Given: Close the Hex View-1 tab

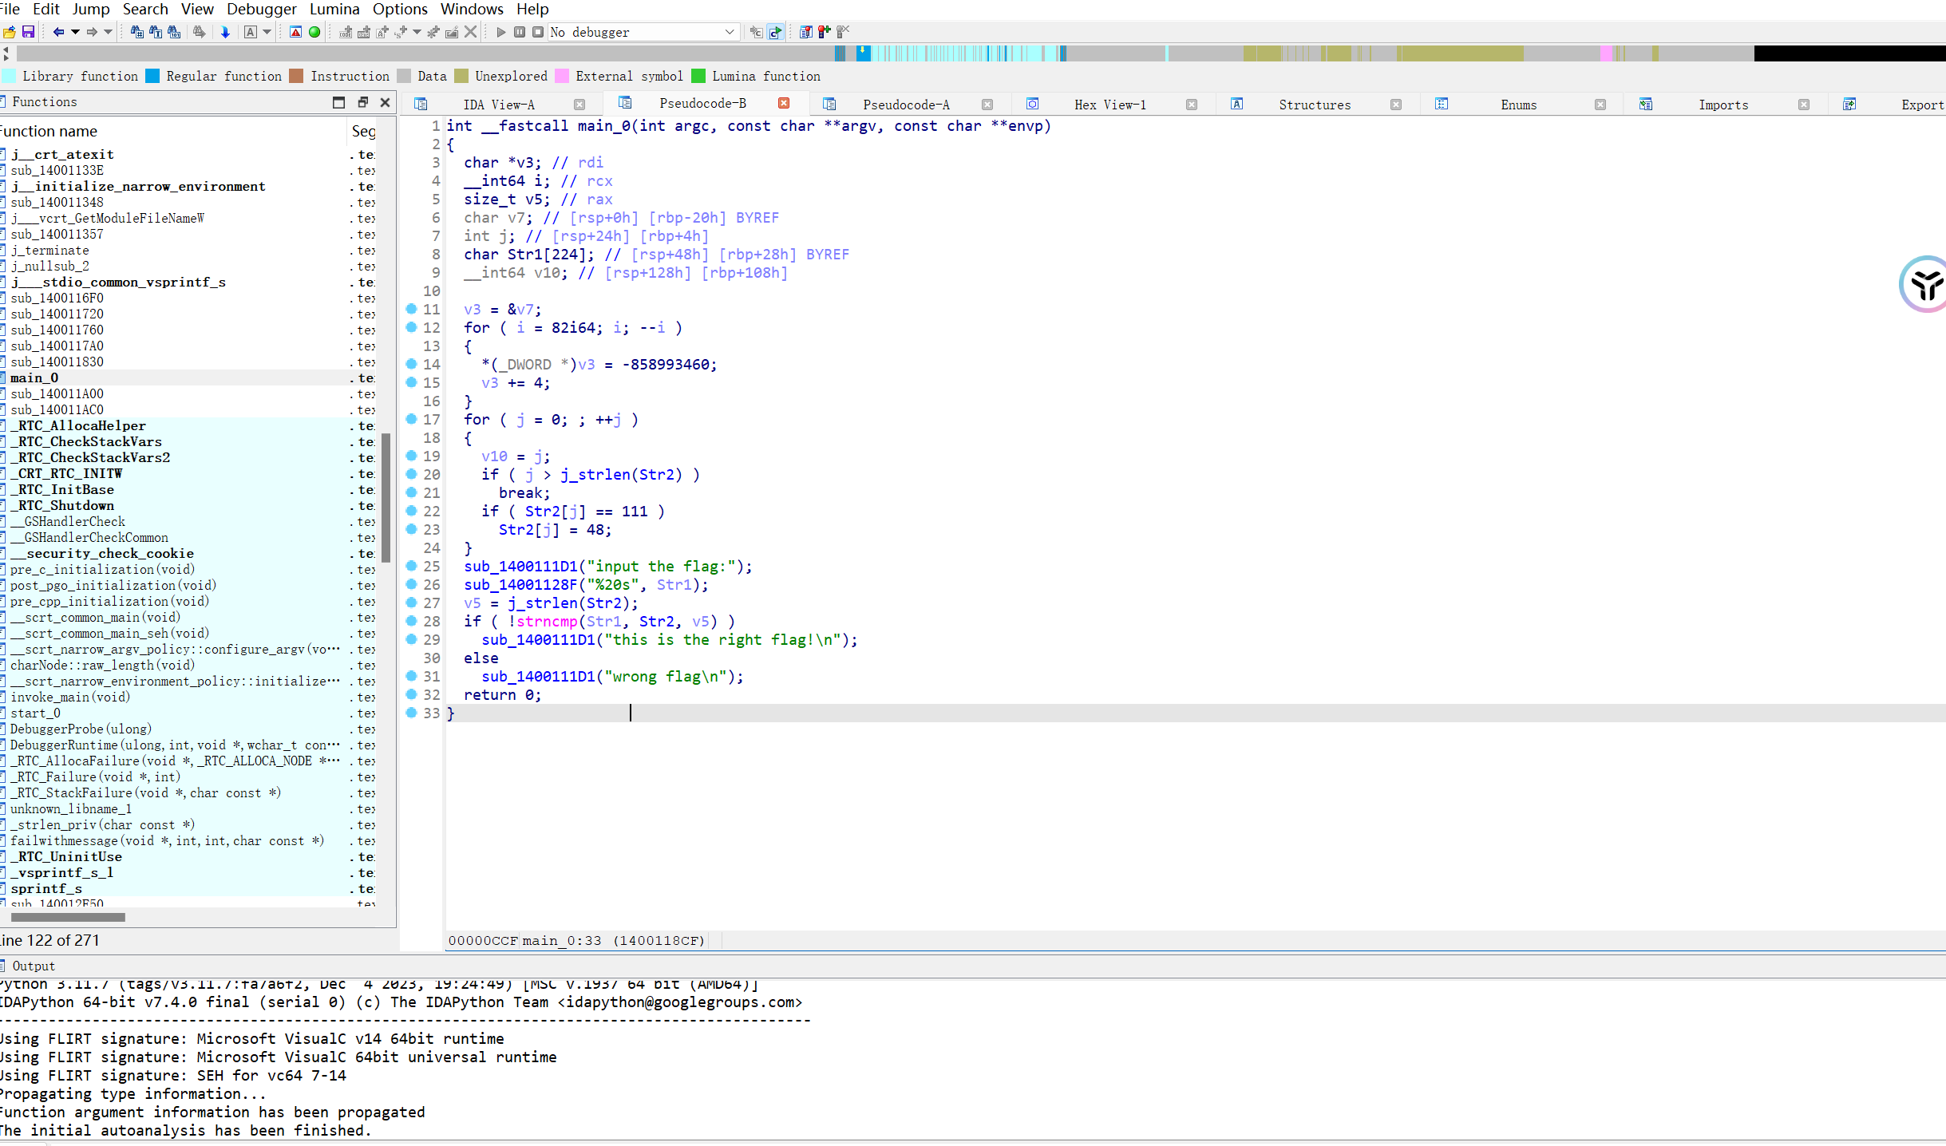Looking at the screenshot, I should tap(1192, 105).
